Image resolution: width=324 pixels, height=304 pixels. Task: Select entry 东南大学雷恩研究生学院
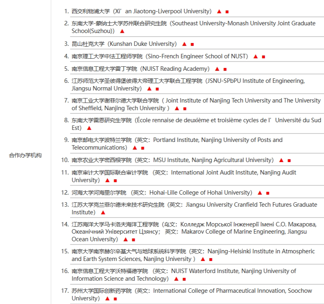(196, 124)
